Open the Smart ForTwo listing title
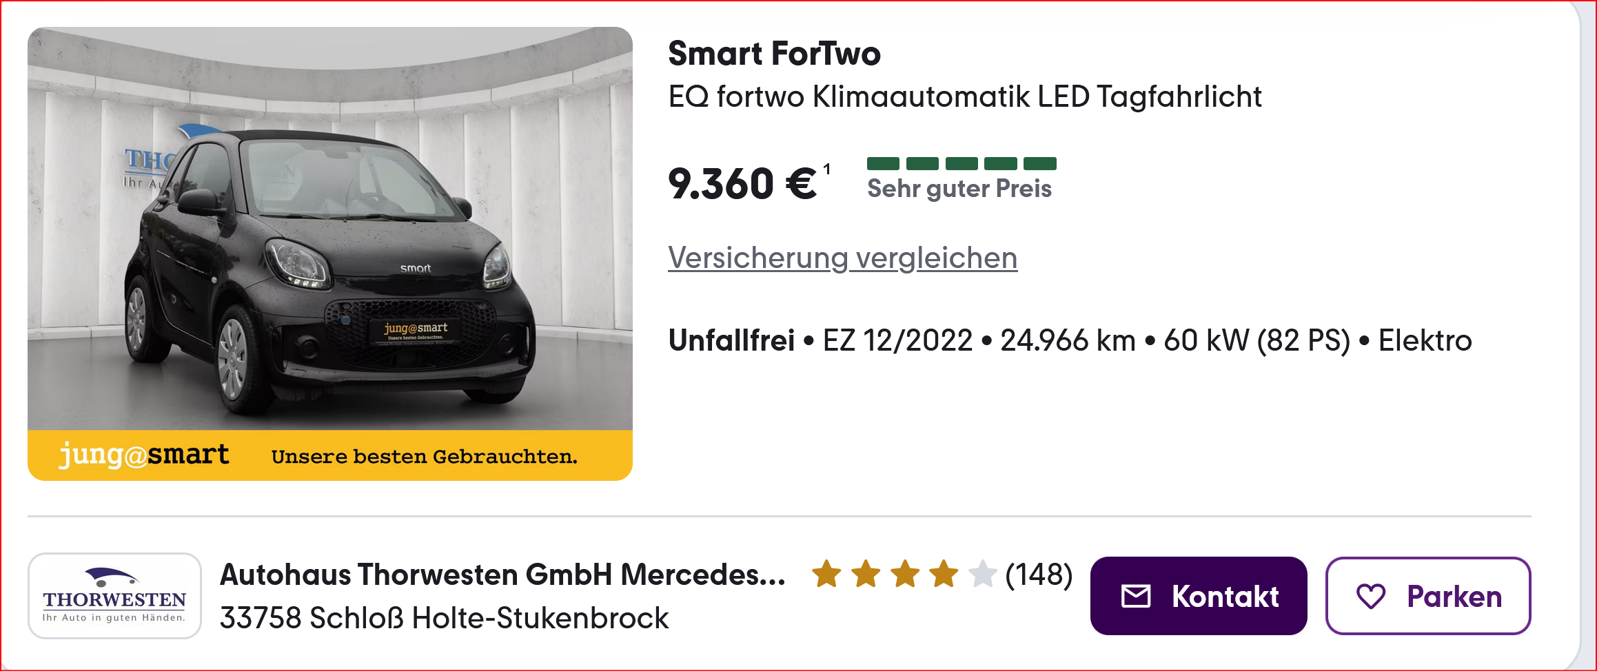 click(x=774, y=54)
